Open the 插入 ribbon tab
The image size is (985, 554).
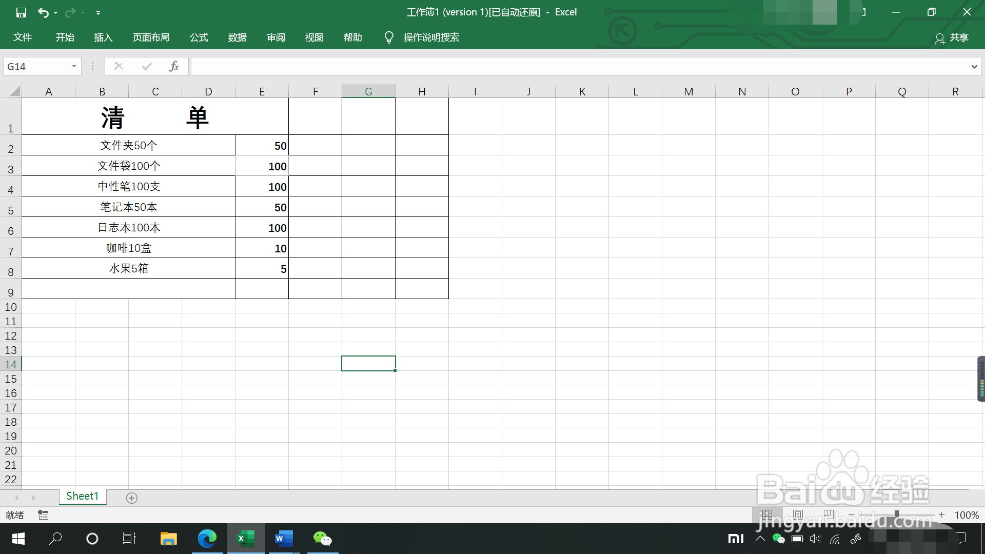(x=103, y=37)
